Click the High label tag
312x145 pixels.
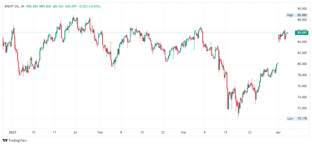[290, 15]
